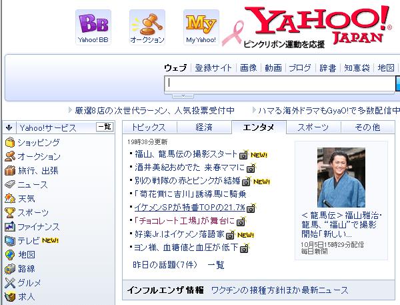Switch search to 登録サイト
Image resolution: width=400 pixels, height=305 pixels.
coord(213,67)
